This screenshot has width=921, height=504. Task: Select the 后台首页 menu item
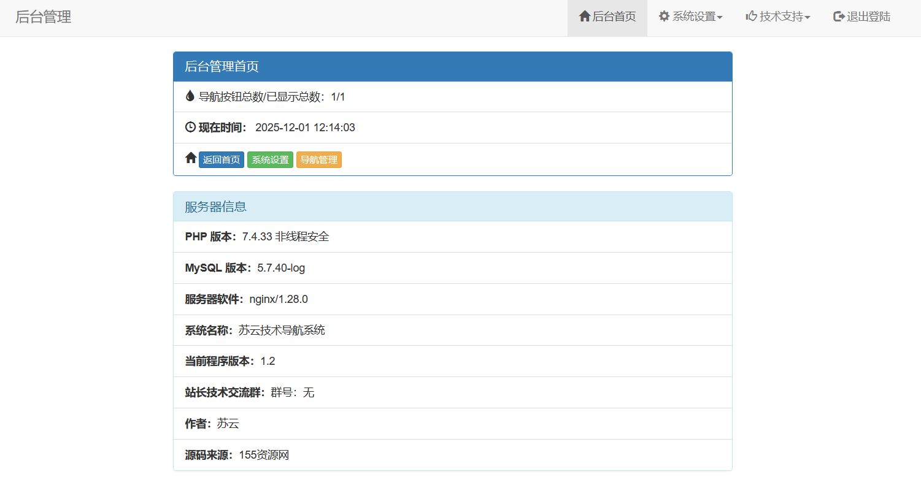(607, 17)
